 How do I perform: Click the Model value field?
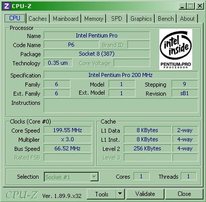click(122, 84)
